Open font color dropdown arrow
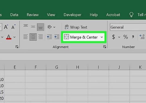The width and height of the screenshot is (146, 103). point(14,37)
